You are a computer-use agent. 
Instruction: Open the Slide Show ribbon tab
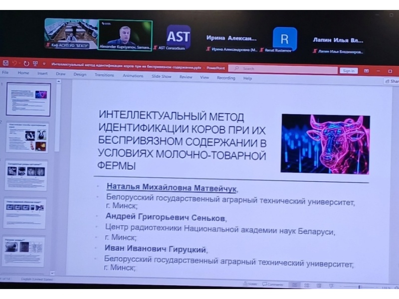pyautogui.click(x=161, y=76)
